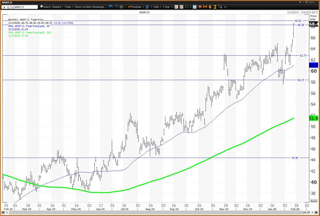Click the vertical expand arrows icon
This screenshot has width=320, height=216.
tap(210, 7)
